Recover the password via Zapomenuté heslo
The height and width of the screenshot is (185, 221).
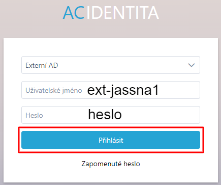pos(111,164)
